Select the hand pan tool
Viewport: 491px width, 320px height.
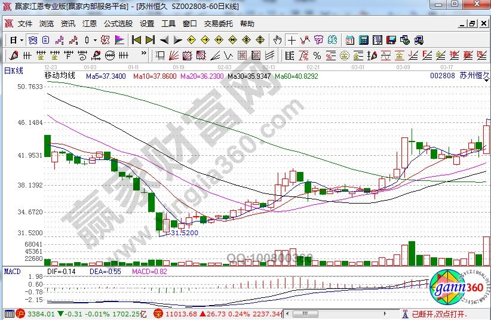[x=277, y=40]
